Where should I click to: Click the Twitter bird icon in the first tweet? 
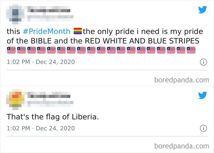202,10
